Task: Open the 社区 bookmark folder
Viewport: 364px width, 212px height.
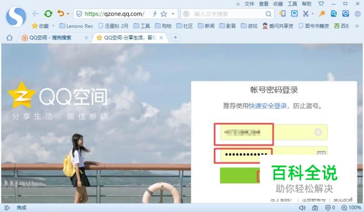Action: tap(185, 26)
